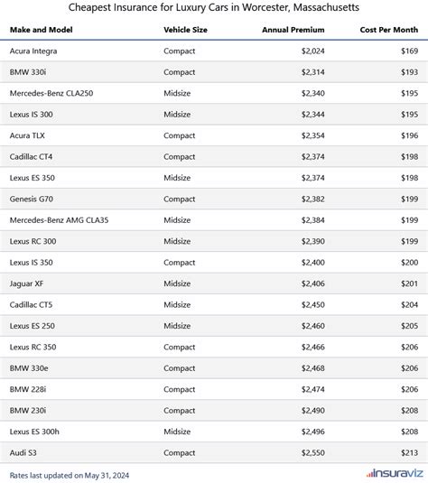Select the BMW 228i model cell
Viewport: 428px width, 483px height.
click(x=28, y=389)
